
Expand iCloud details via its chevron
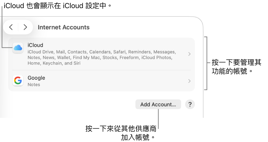[189, 54]
